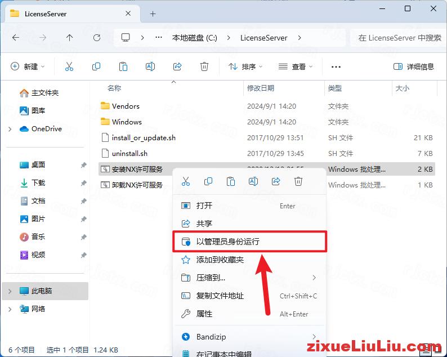Open the 查看 view dropdown
This screenshot has width=447, height=357.
(296, 66)
